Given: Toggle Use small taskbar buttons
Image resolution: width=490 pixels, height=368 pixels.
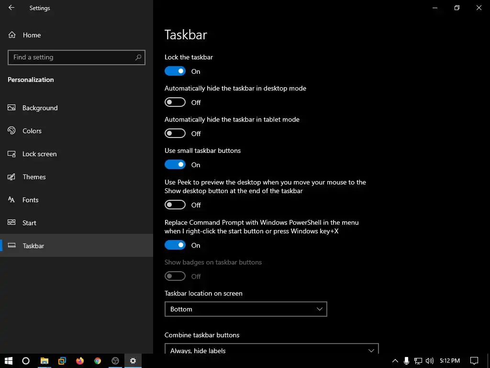Looking at the screenshot, I should (175, 165).
